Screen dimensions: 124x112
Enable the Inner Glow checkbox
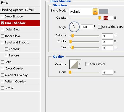(x=2, y=36)
